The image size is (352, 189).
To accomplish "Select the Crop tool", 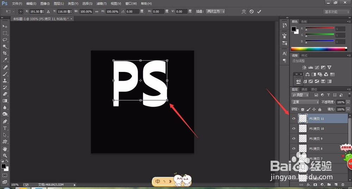I will [x=5, y=53].
